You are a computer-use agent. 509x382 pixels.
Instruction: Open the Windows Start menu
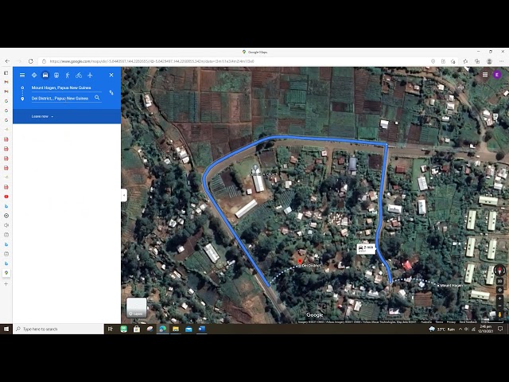(6, 329)
